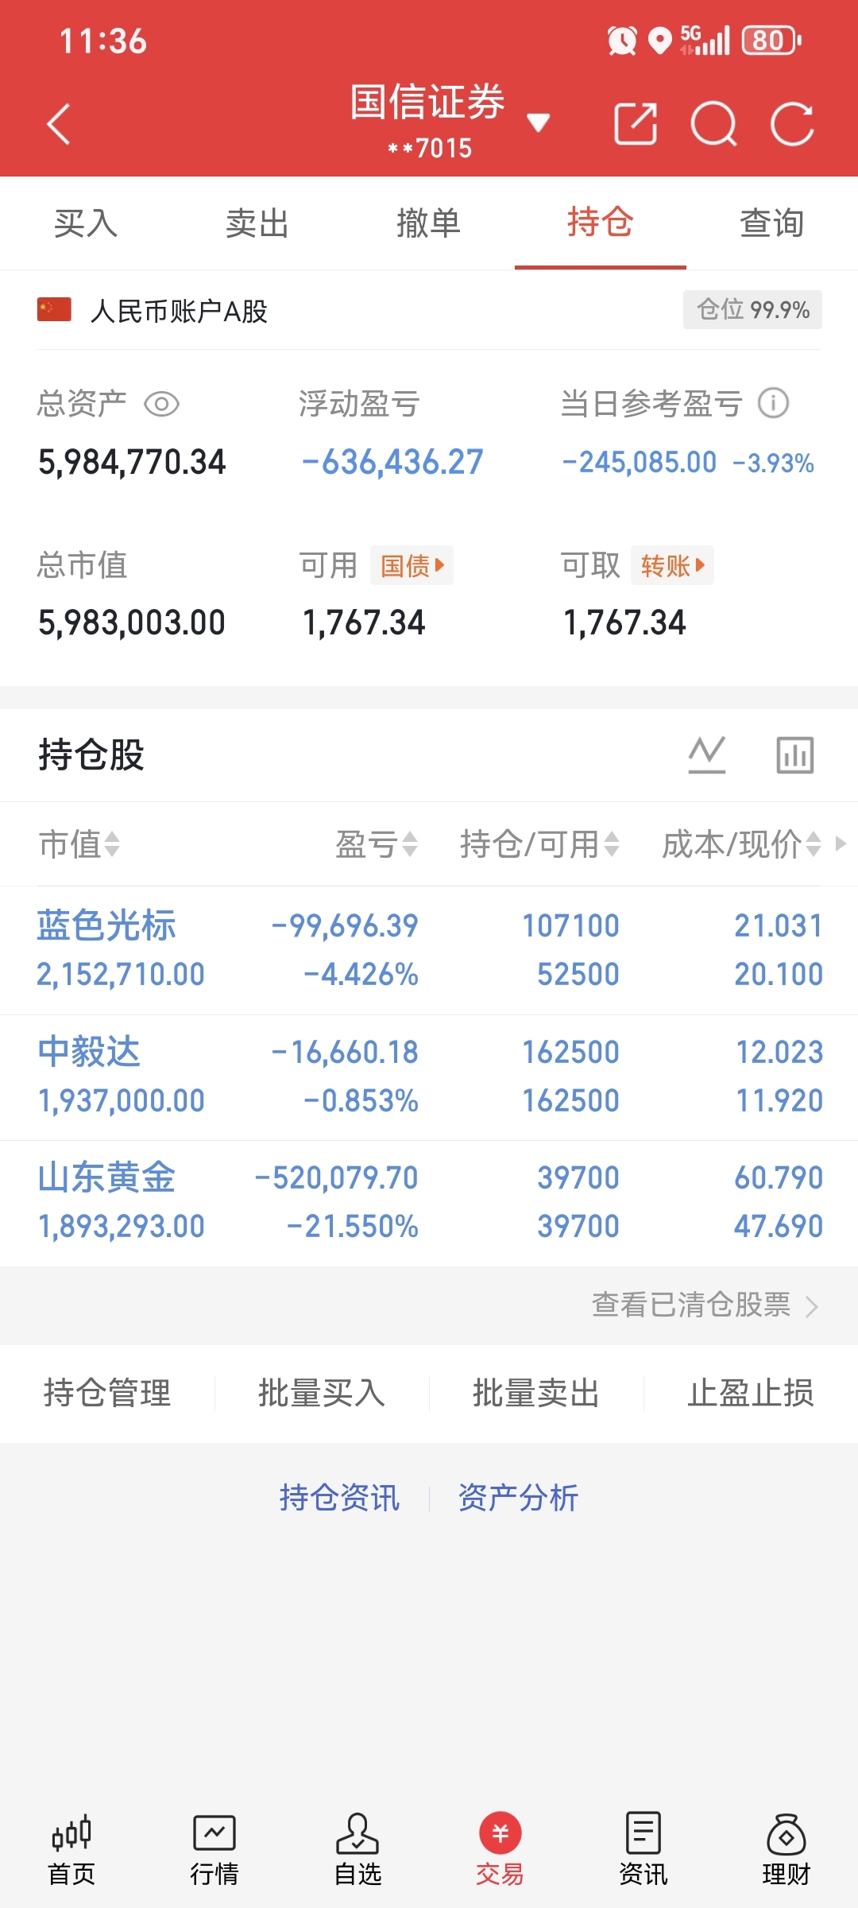Show the holdings trend line chart icon
The width and height of the screenshot is (858, 1908).
[x=707, y=754]
